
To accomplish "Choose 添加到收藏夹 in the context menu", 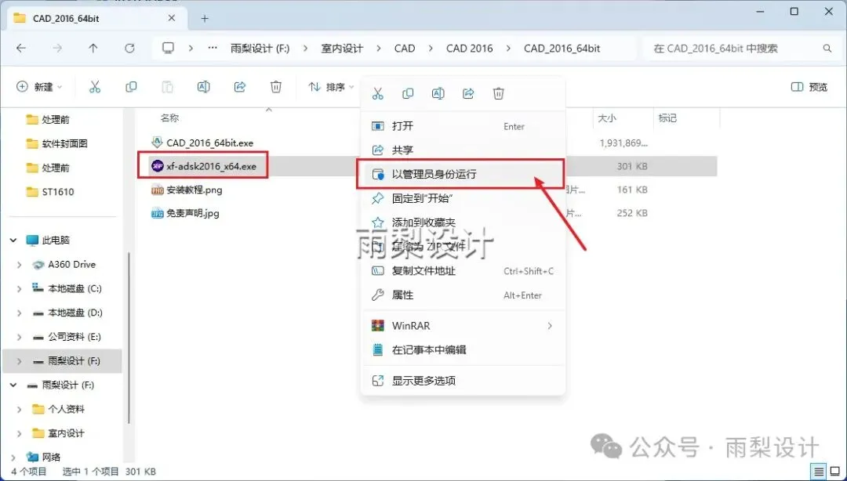I will click(463, 222).
